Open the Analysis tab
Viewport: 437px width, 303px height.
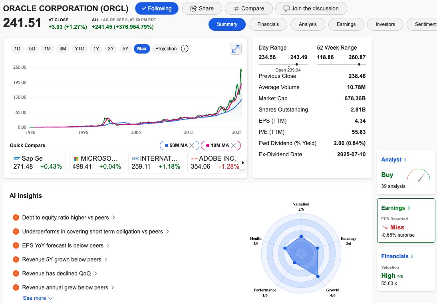308,24
